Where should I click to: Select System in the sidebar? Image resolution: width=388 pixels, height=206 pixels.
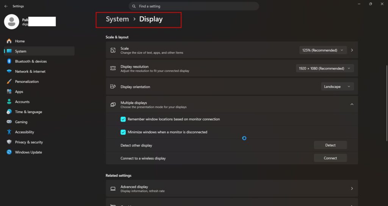(39, 51)
